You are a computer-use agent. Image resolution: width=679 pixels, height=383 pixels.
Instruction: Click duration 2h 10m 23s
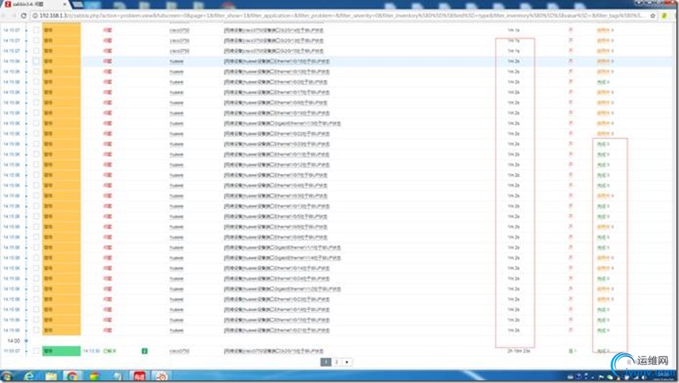[x=518, y=351]
